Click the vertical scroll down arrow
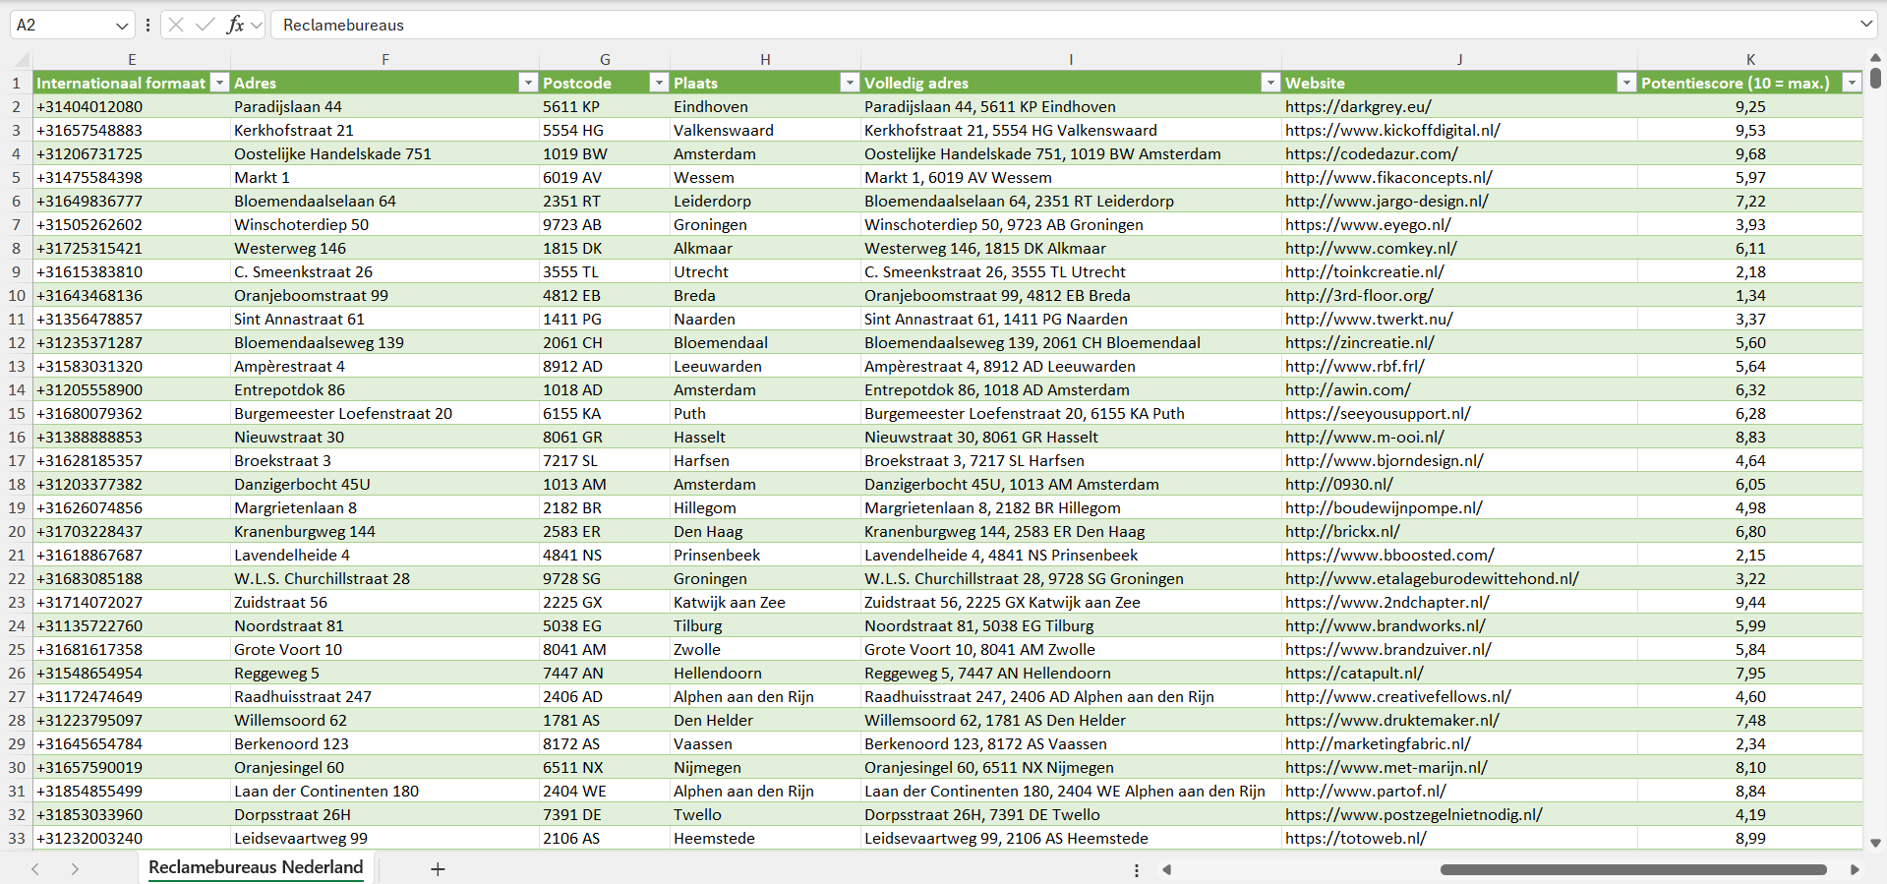Image resolution: width=1887 pixels, height=884 pixels. click(1875, 843)
